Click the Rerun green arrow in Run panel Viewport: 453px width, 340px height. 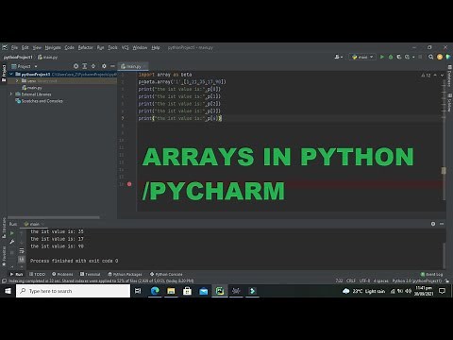point(12,233)
